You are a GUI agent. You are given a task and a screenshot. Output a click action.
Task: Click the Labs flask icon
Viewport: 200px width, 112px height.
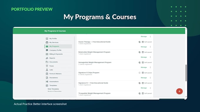[47, 70]
